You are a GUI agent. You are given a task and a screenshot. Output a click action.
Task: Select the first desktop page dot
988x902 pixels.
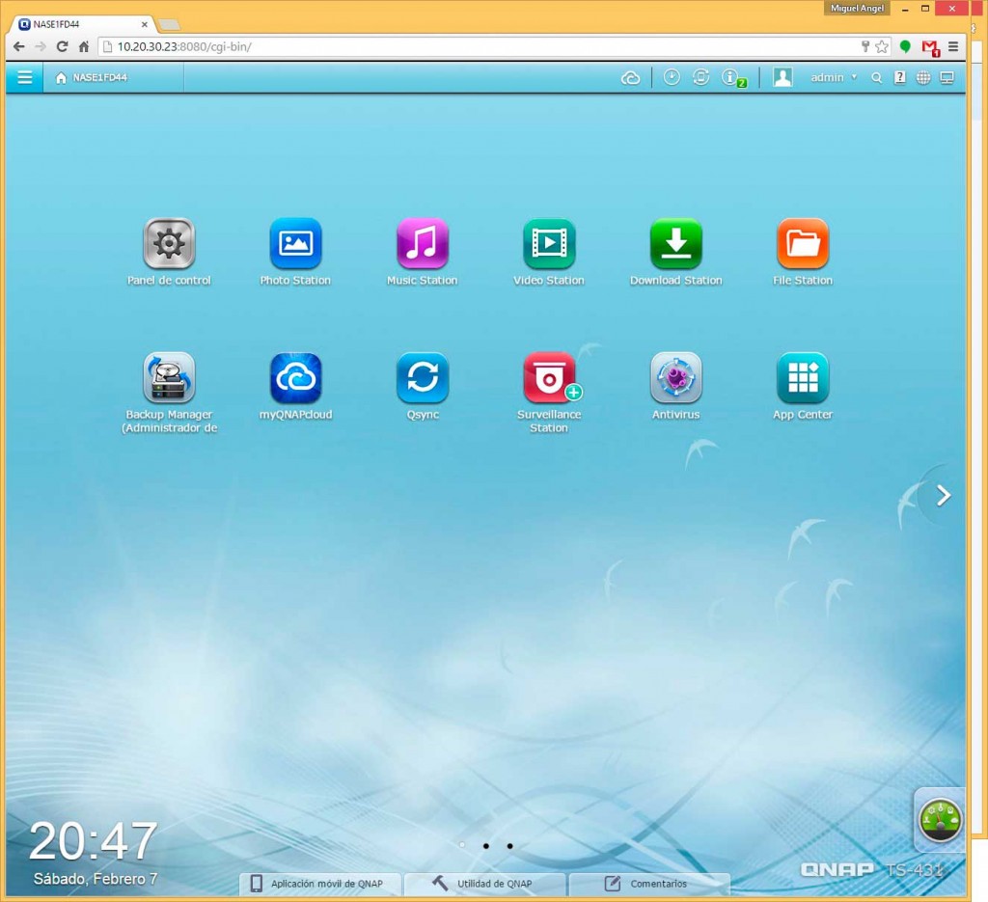click(462, 845)
